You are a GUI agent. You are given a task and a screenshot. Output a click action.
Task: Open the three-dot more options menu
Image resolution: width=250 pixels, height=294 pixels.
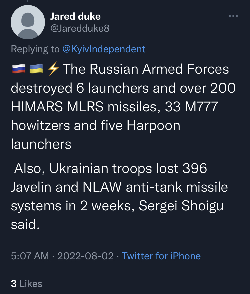point(233,16)
